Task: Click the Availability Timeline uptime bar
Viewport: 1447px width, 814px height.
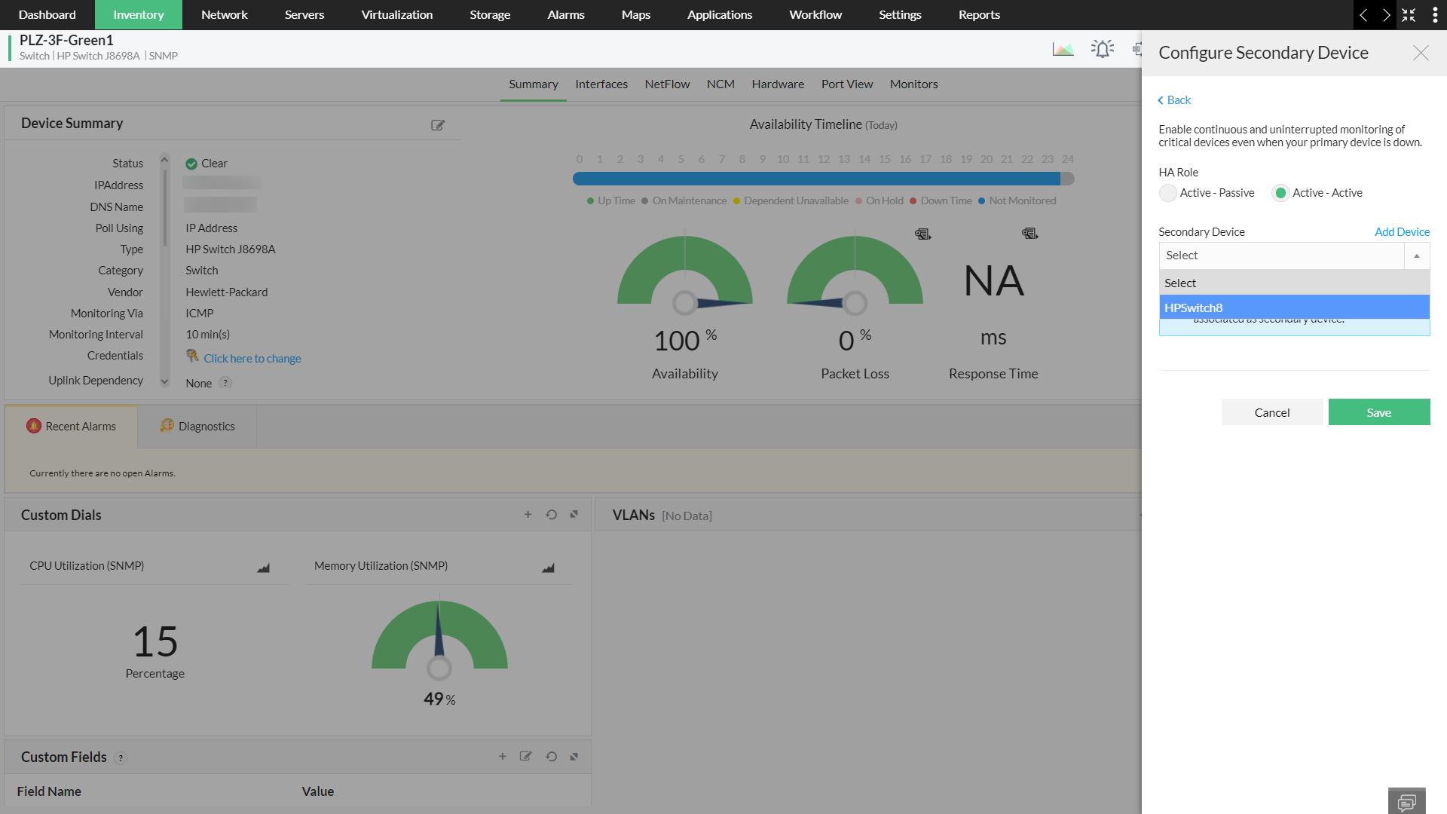Action: pos(816,179)
